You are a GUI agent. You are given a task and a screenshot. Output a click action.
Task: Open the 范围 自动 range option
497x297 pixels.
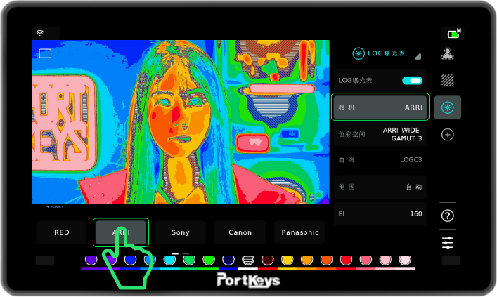coord(380,187)
